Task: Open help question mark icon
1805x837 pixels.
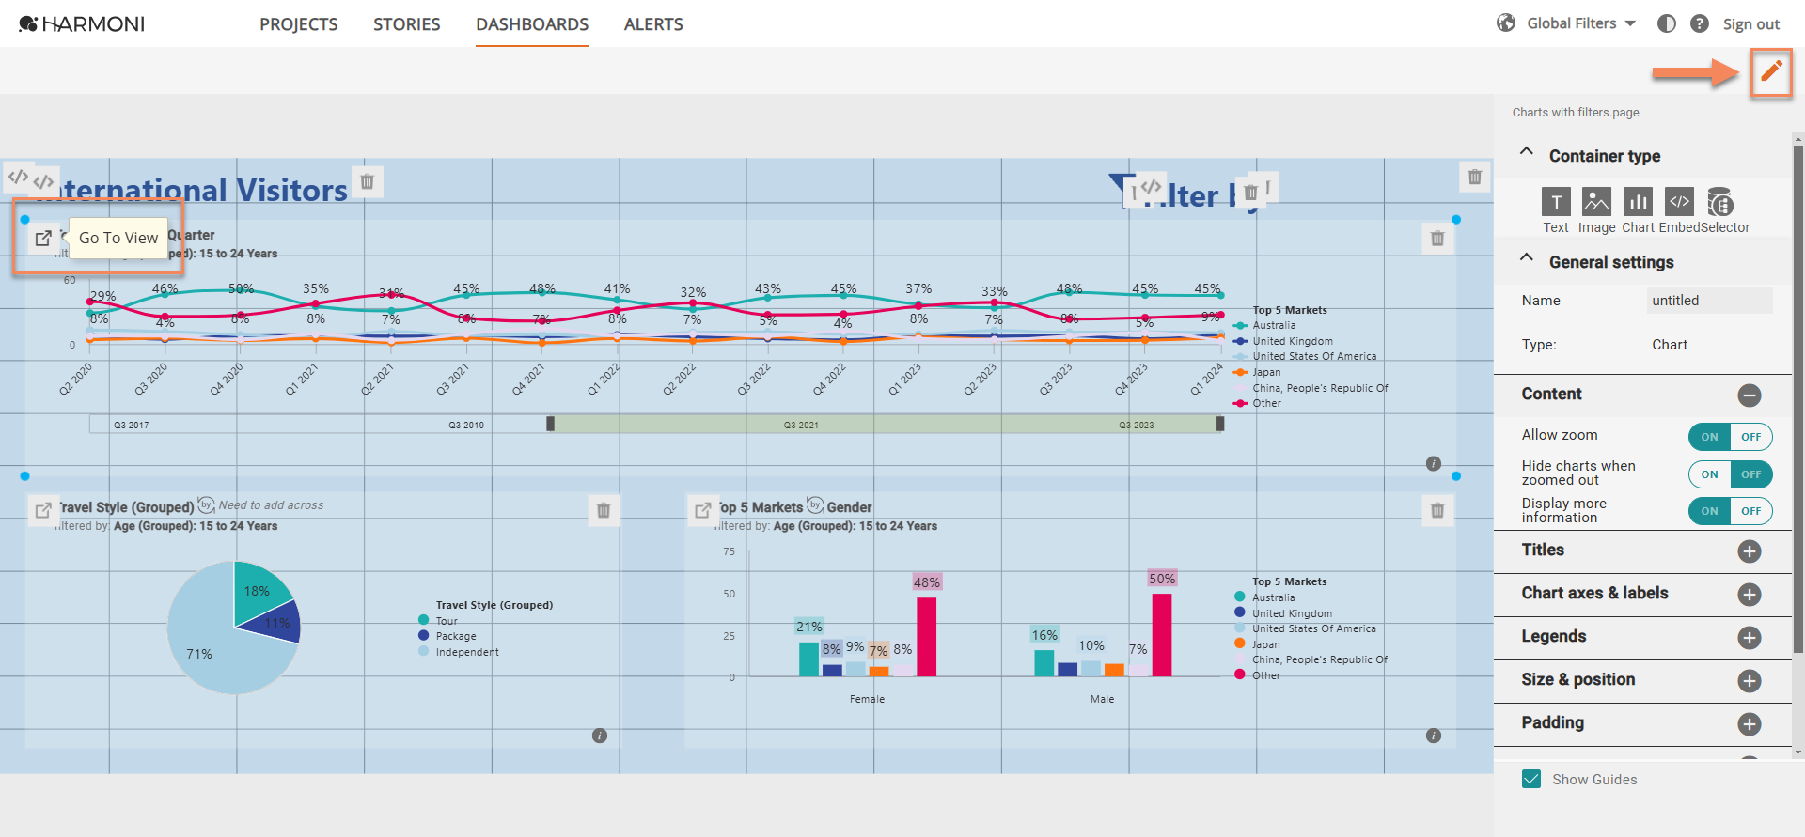Action: (x=1700, y=23)
